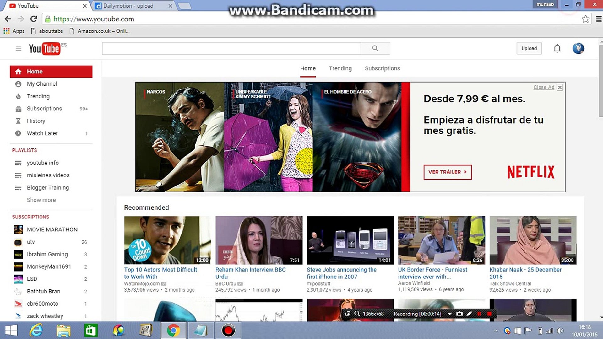Focus the YouTube search field
This screenshot has width=603, height=339.
click(x=231, y=48)
